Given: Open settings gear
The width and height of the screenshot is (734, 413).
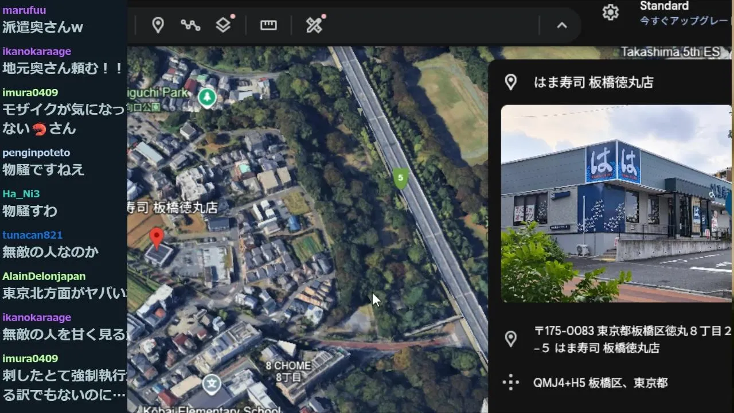Looking at the screenshot, I should (611, 12).
